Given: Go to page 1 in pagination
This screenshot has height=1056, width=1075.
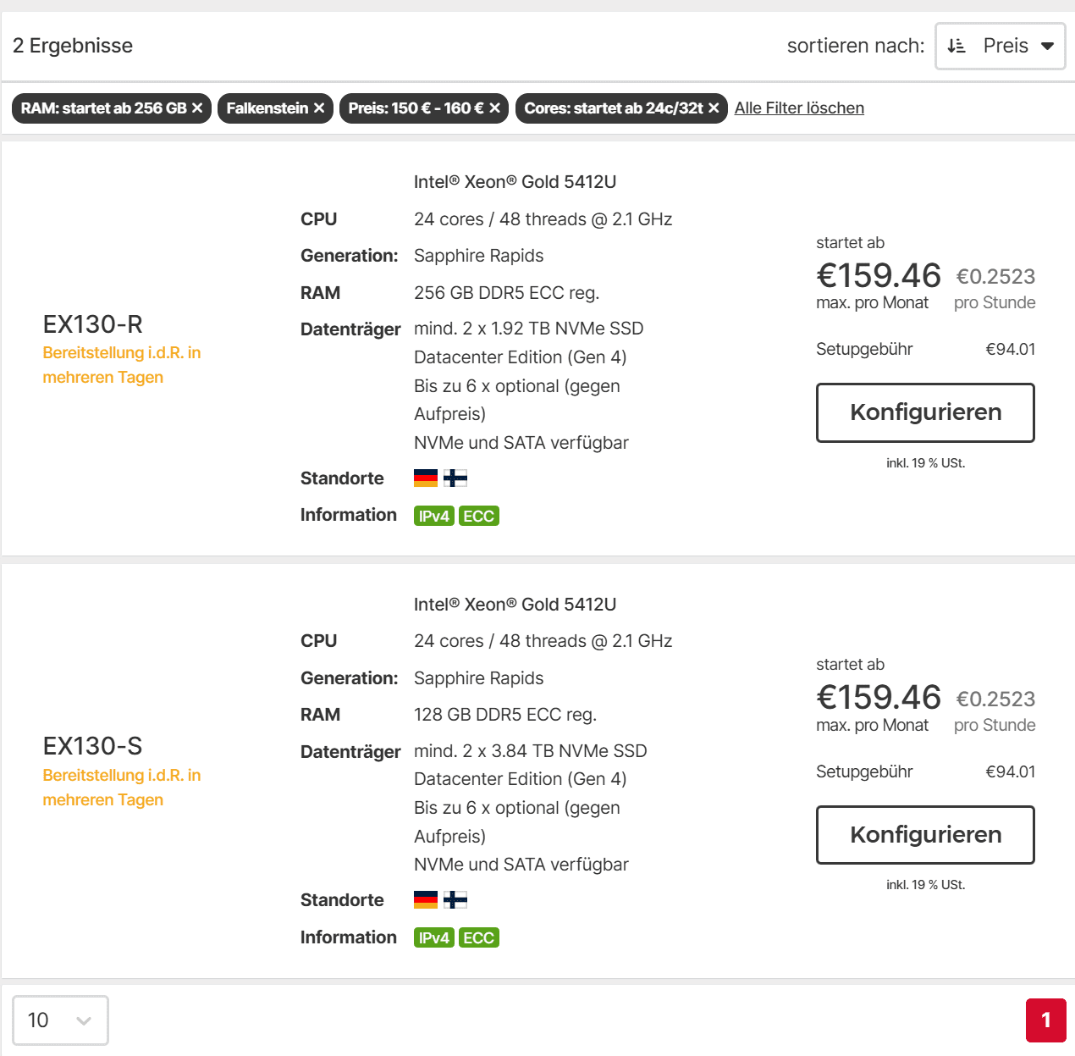Looking at the screenshot, I should (1045, 1020).
